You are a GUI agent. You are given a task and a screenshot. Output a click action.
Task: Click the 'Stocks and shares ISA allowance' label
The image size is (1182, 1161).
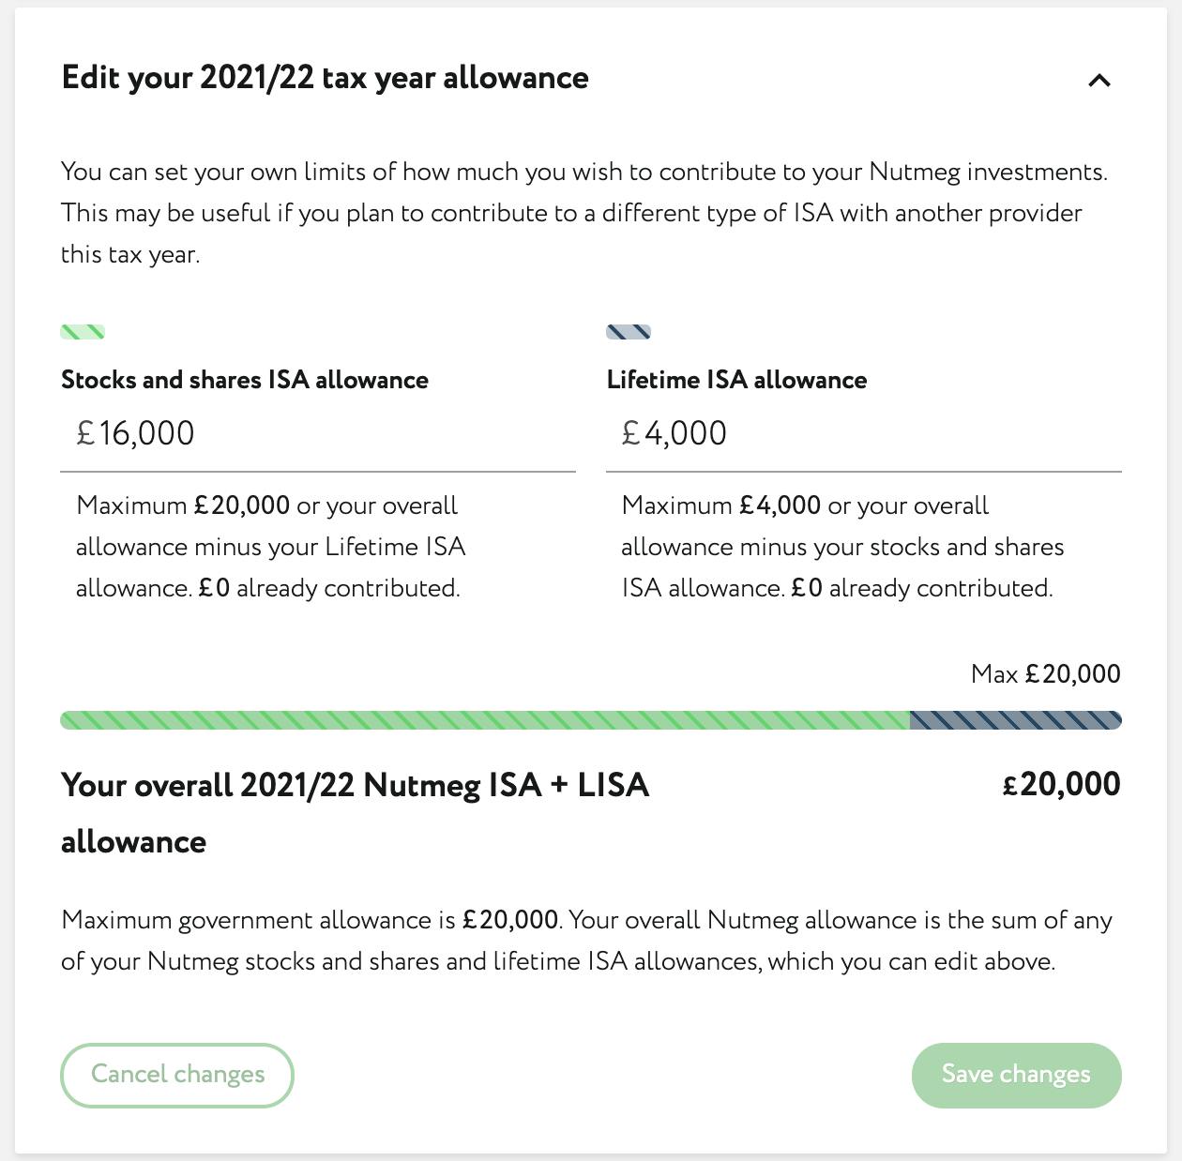245,380
